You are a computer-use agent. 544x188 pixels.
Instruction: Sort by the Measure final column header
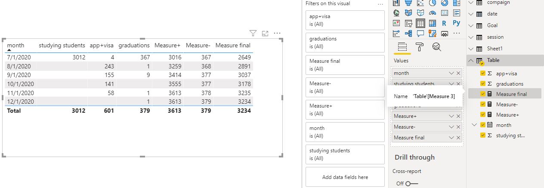pos(233,45)
